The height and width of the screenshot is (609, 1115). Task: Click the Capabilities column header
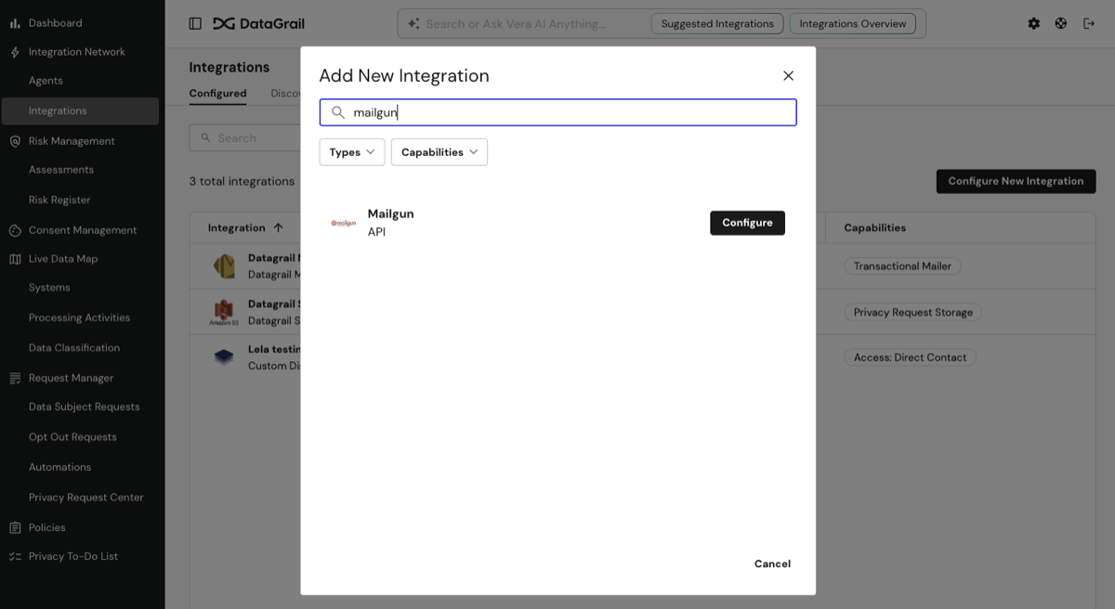click(x=874, y=227)
